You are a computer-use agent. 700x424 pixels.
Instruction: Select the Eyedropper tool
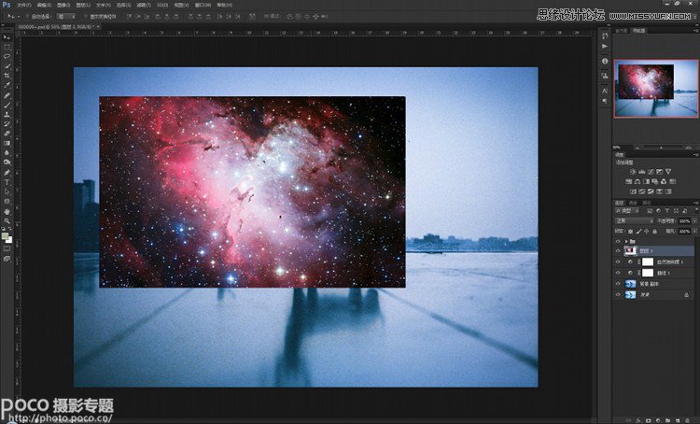(x=7, y=85)
